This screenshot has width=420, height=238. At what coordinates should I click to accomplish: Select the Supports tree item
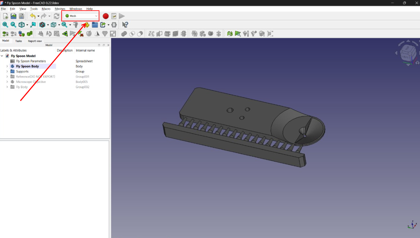click(22, 72)
